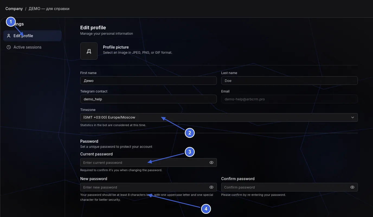
Task: Click the Confirm password input
Action: click(290, 187)
